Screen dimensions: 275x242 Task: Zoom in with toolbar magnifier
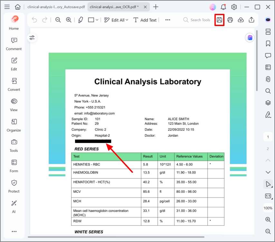click(x=69, y=20)
